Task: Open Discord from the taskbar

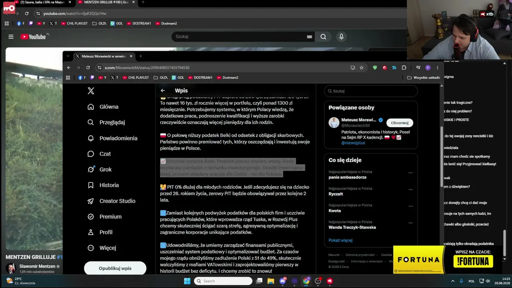Action: point(282,281)
